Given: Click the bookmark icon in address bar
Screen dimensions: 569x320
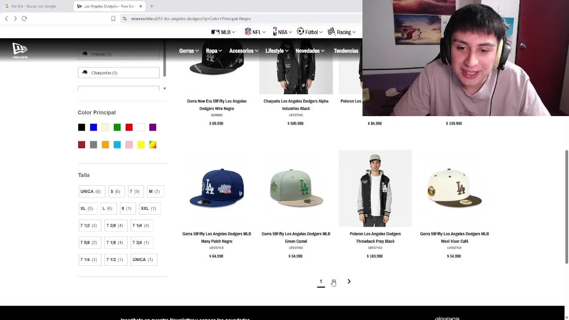Looking at the screenshot, I should 113,19.
